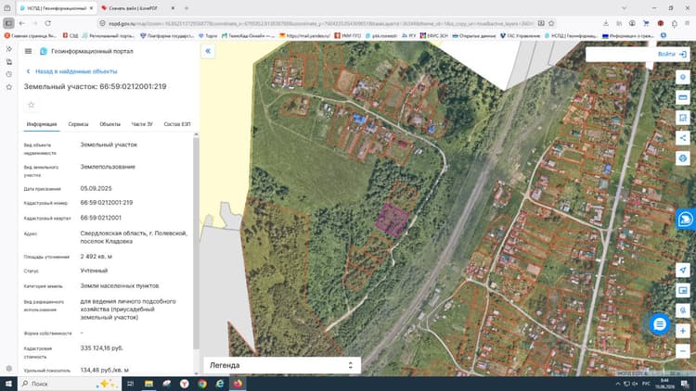Open the browser extensions puzzle icon

coord(675,23)
